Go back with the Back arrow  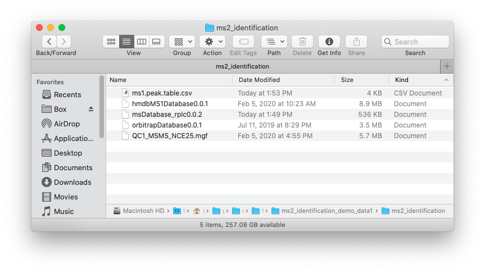click(x=49, y=42)
